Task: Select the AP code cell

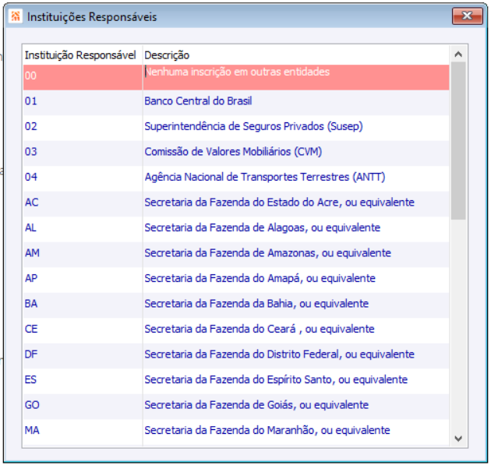Action: (83, 279)
